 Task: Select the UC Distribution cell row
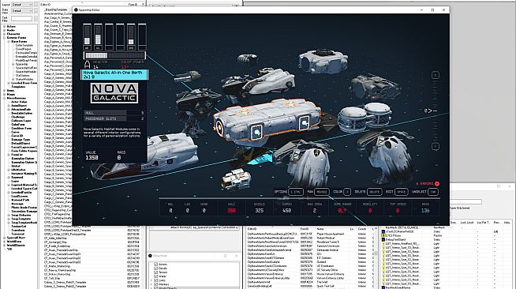click(x=311, y=266)
